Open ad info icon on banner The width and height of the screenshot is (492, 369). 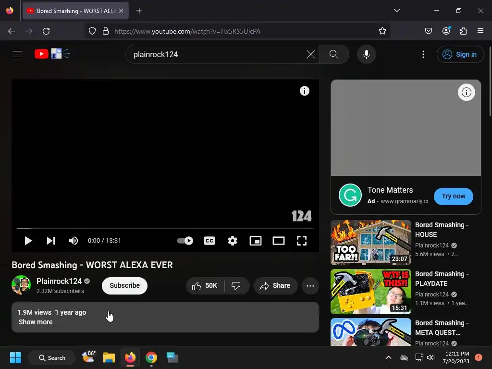click(466, 92)
